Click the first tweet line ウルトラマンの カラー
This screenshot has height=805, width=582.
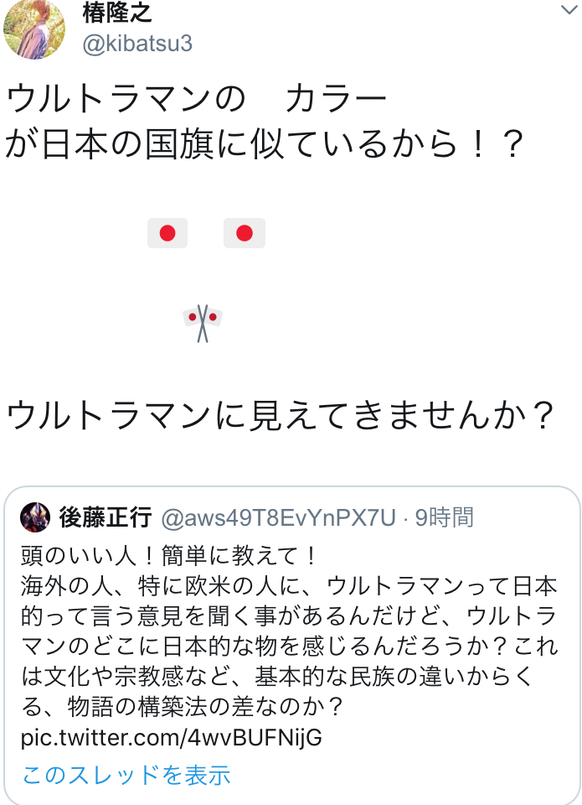click(x=195, y=98)
